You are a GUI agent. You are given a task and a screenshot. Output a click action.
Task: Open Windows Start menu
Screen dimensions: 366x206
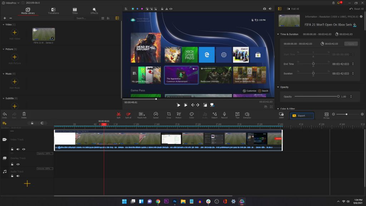(x=124, y=201)
